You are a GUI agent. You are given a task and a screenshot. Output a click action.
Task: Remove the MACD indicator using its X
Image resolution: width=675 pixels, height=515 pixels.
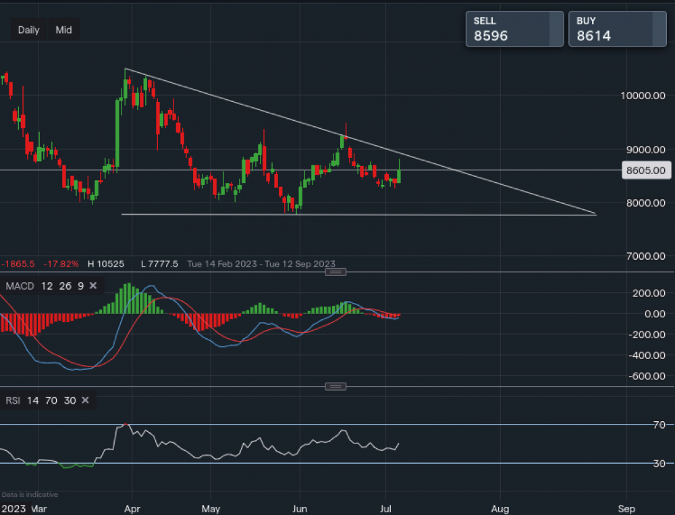click(x=93, y=286)
